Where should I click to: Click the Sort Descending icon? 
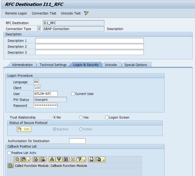pyautogui.click(x=59, y=159)
